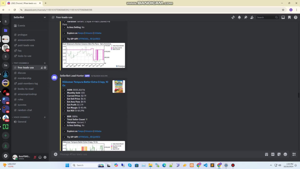Open Kikkoman Tempura Batter Extra Crispy link

point(85,84)
